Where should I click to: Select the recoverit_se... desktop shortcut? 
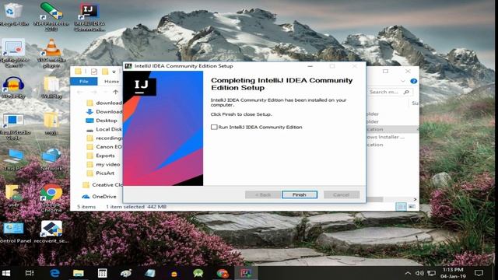pyautogui.click(x=51, y=232)
